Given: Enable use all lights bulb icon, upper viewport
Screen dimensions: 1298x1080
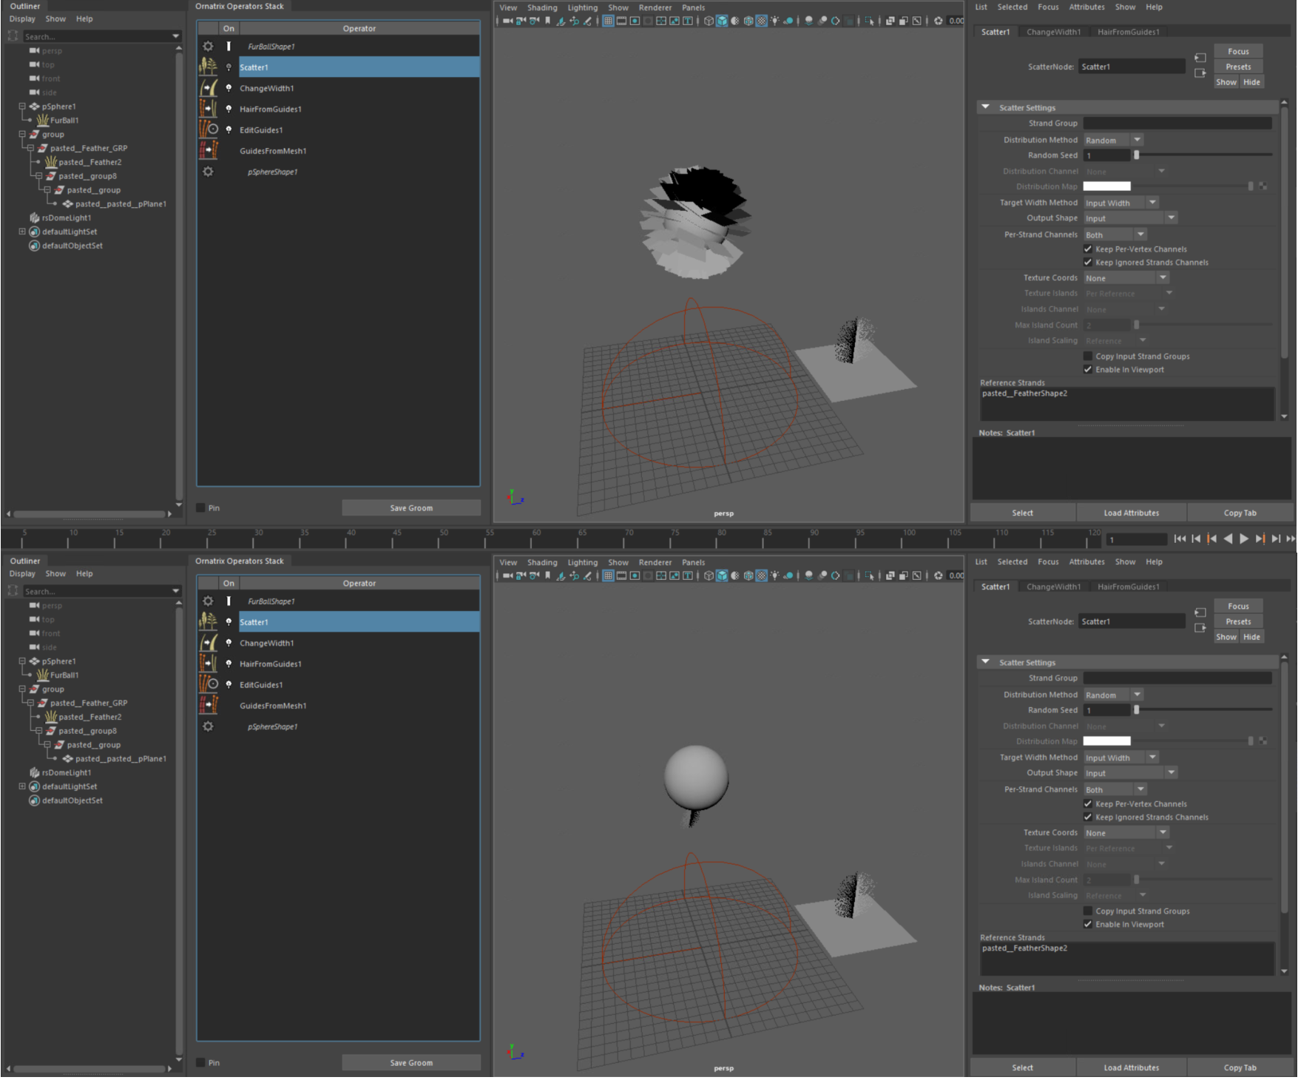Looking at the screenshot, I should pos(774,21).
